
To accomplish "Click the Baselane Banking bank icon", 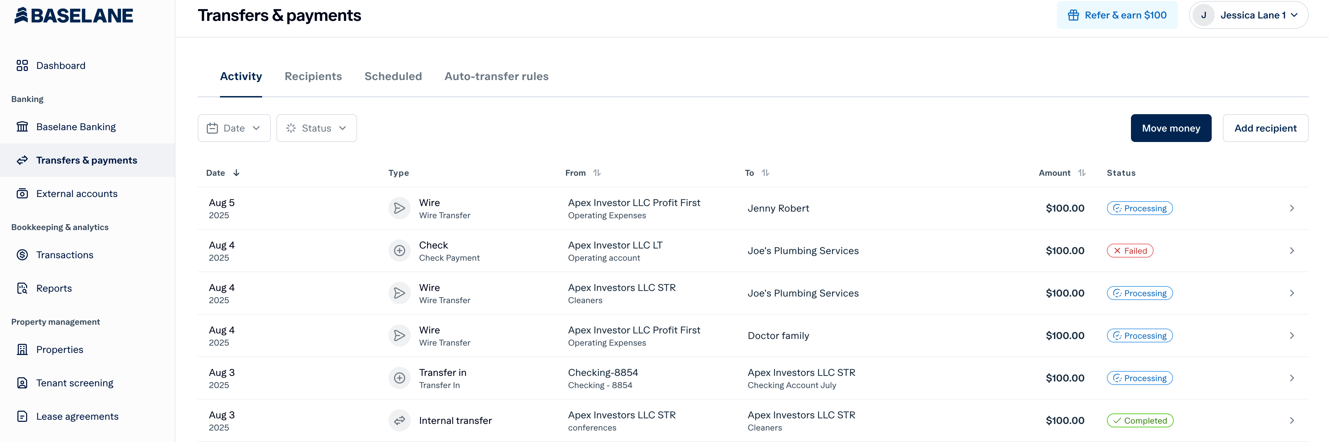I will [x=22, y=127].
